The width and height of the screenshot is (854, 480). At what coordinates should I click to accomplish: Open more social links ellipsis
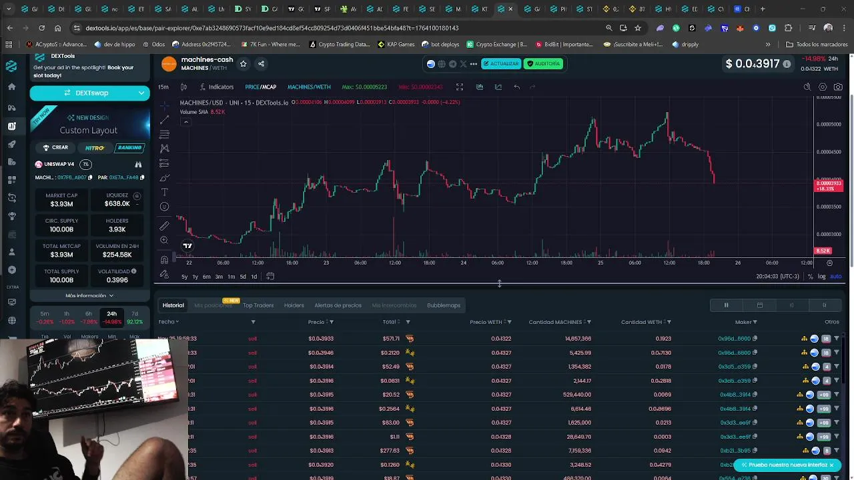pyautogui.click(x=474, y=64)
